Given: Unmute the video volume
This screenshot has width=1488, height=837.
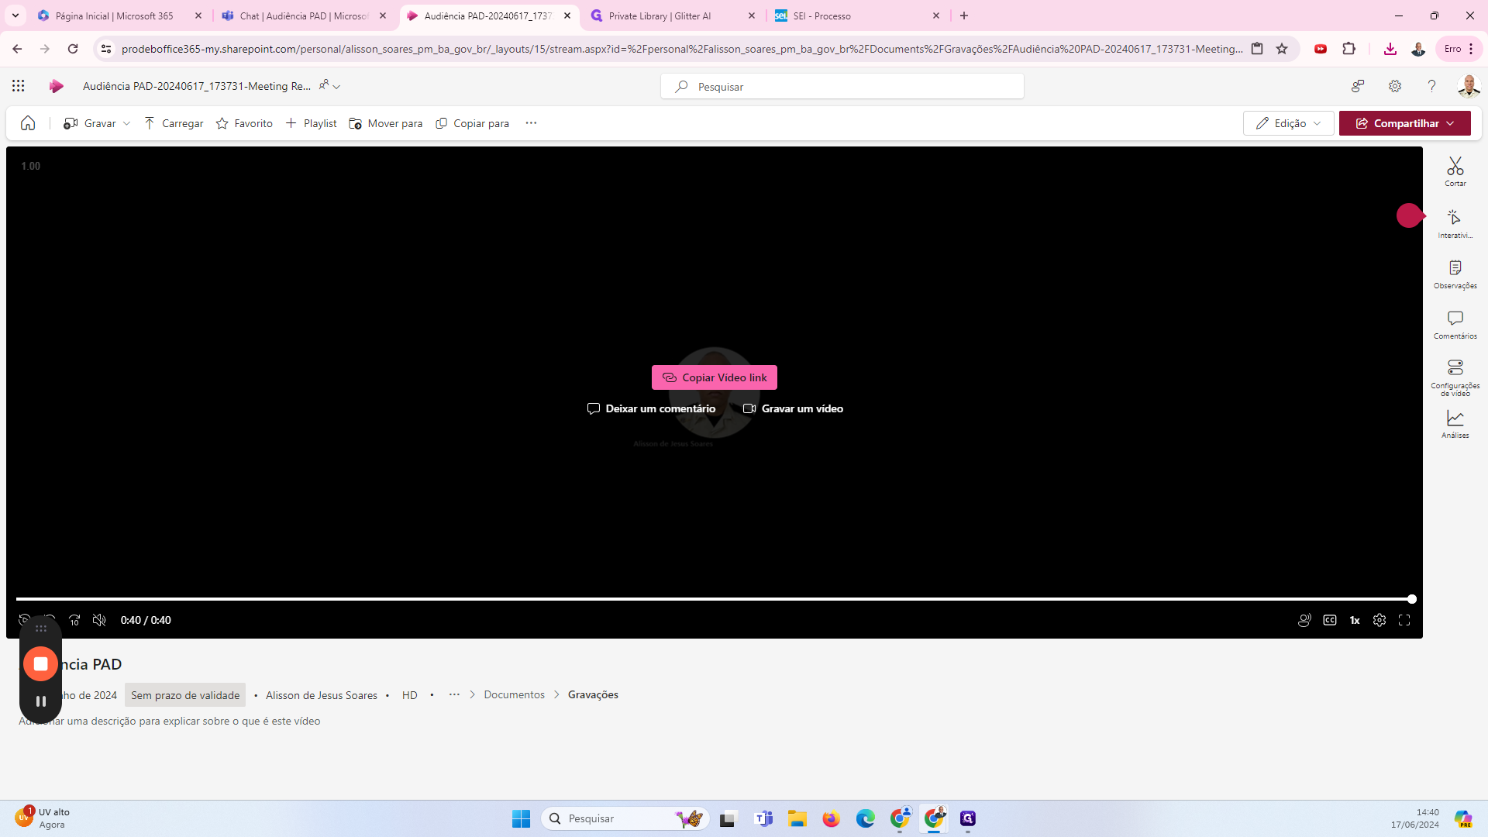Looking at the screenshot, I should 99,620.
